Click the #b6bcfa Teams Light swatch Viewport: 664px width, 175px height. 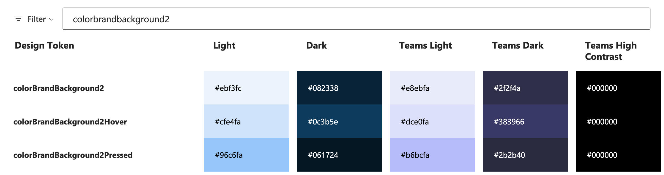(432, 155)
